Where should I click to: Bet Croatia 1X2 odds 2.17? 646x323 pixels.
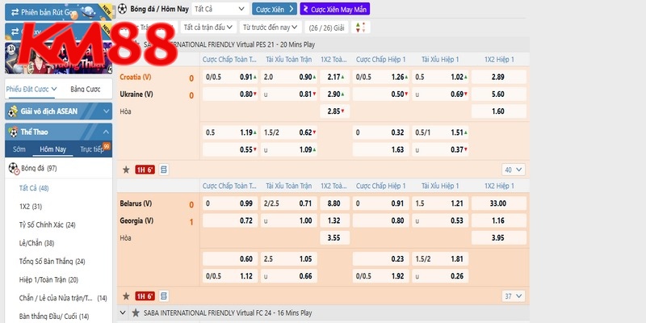(x=334, y=77)
